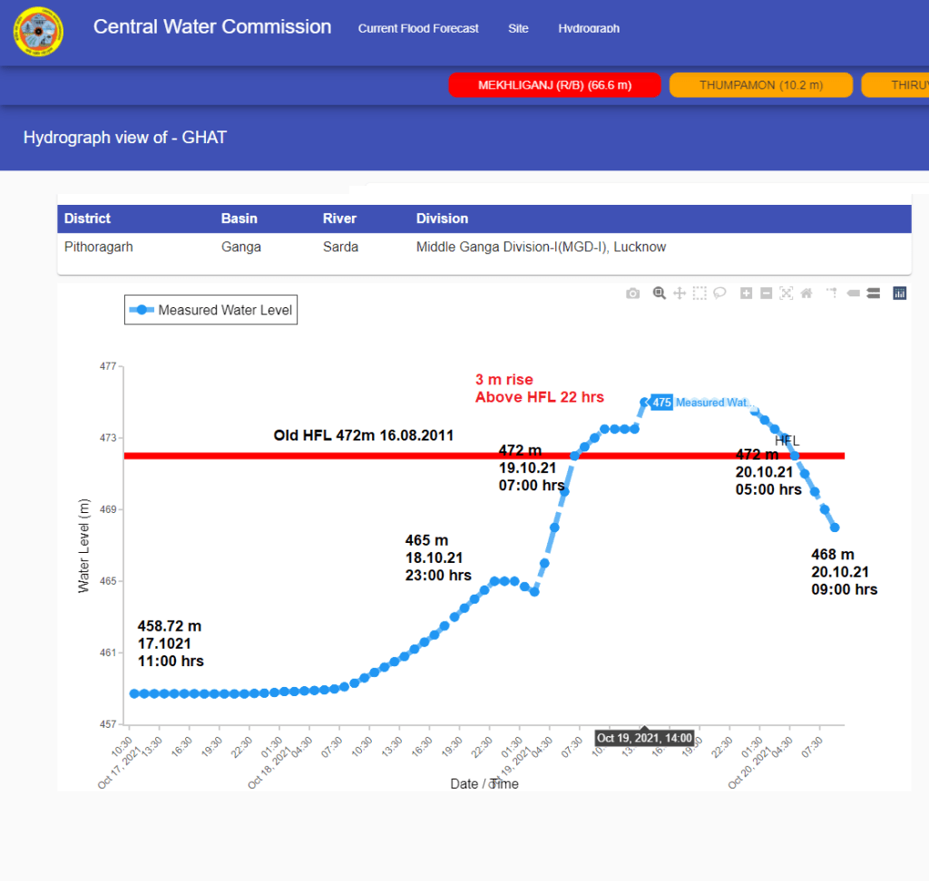Activate the Pan tool
The width and height of the screenshot is (929, 881).
[680, 294]
